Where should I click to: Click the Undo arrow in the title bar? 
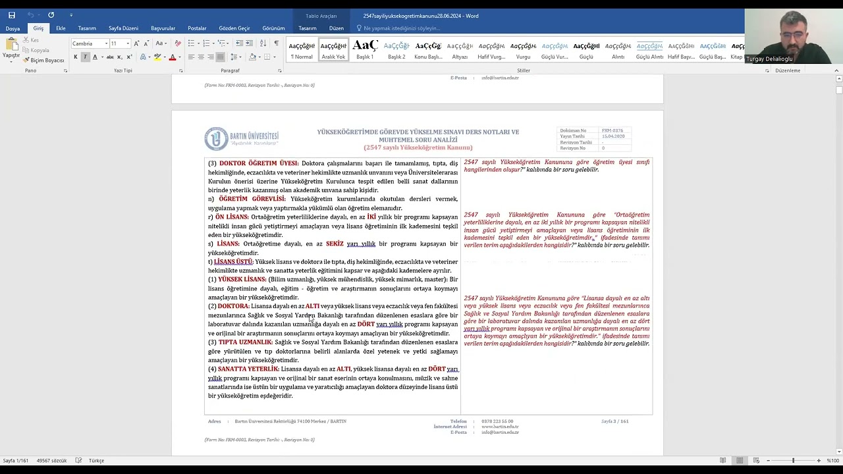(x=30, y=15)
